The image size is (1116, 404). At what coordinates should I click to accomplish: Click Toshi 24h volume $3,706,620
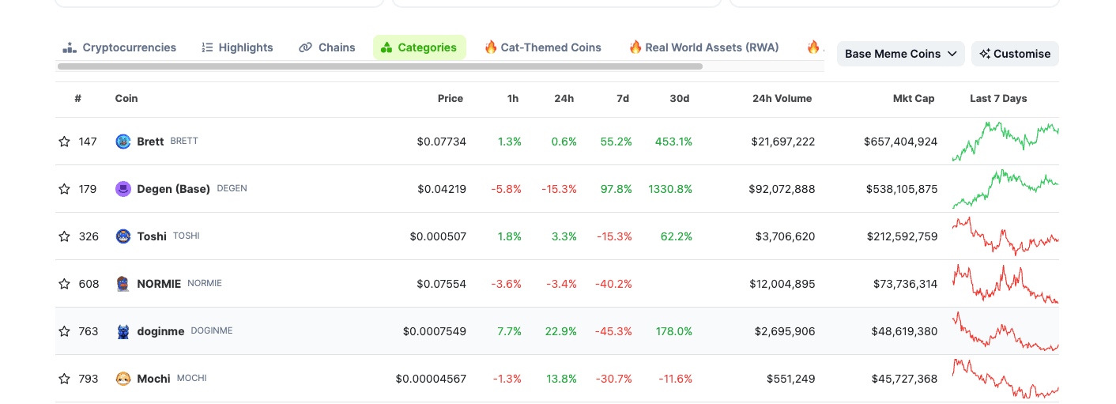coord(785,236)
